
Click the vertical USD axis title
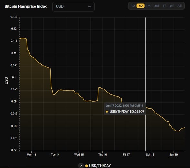(x=6, y=80)
